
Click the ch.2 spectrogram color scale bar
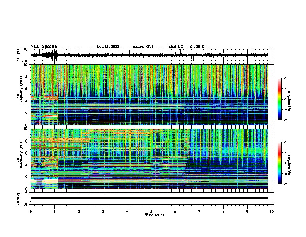click(x=280, y=163)
